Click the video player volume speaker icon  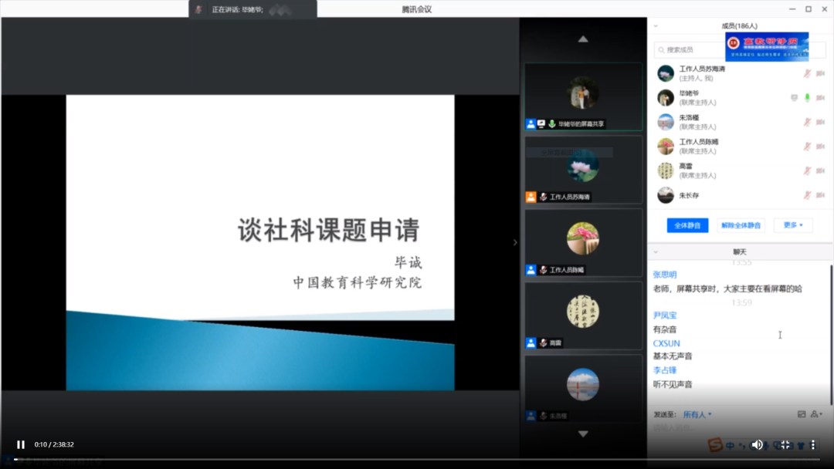[x=757, y=444]
